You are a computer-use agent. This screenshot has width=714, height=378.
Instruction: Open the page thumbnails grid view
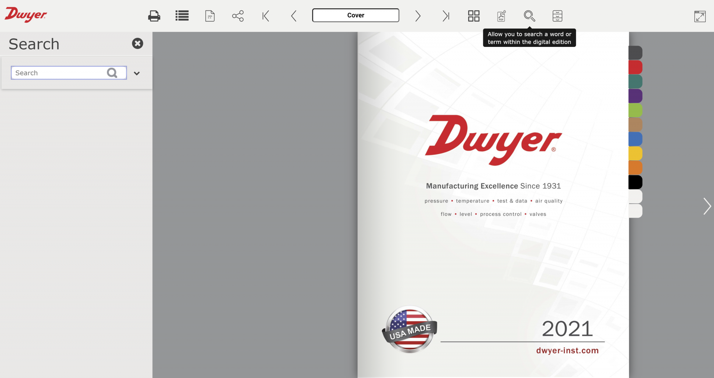tap(473, 16)
